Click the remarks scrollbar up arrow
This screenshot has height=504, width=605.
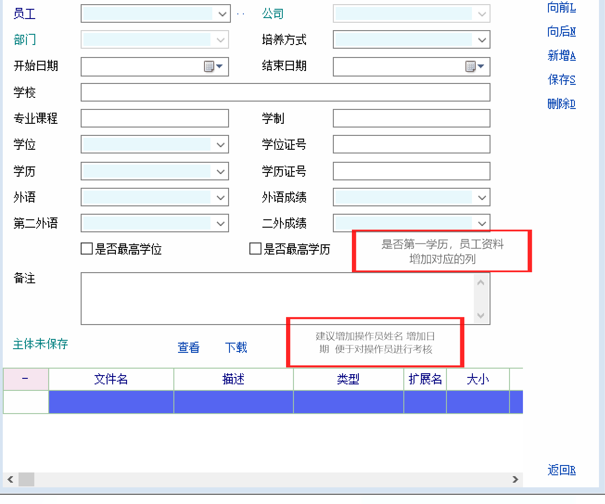481,282
